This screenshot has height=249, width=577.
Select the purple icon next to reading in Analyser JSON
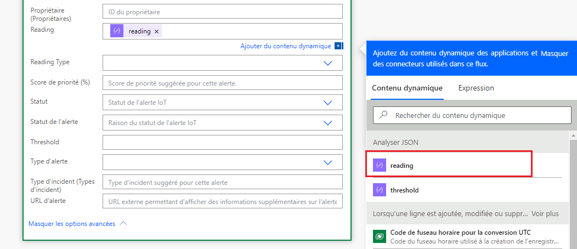click(x=380, y=166)
